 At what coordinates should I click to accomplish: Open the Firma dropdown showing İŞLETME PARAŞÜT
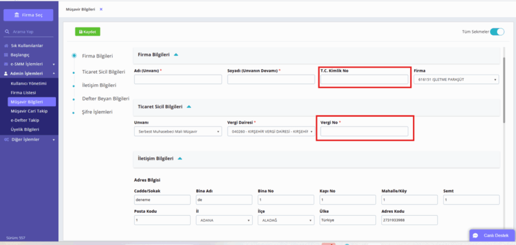tap(456, 79)
